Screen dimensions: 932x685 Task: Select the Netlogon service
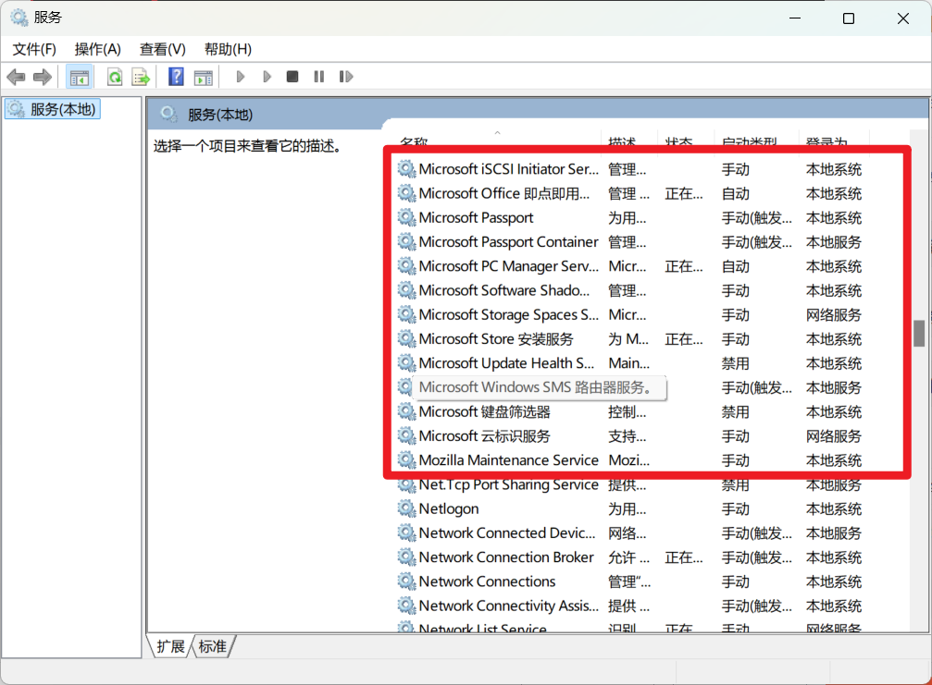[x=651, y=509]
